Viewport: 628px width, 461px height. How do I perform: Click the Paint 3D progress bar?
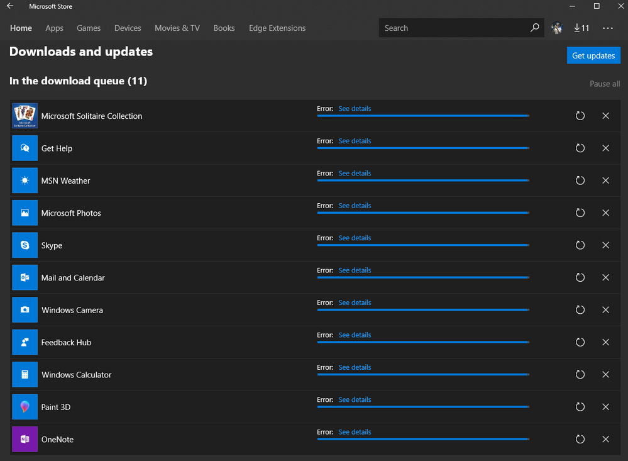tap(423, 407)
